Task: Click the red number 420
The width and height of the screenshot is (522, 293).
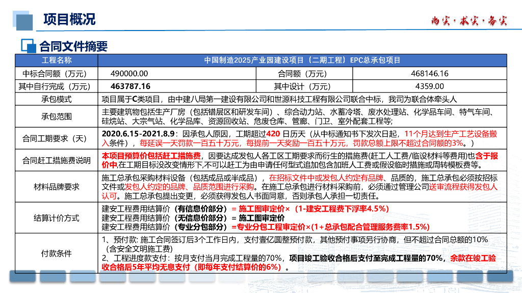Action: [x=273, y=134]
